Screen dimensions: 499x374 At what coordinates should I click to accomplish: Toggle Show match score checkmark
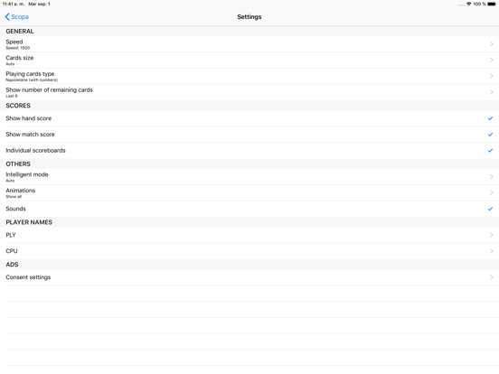(x=490, y=135)
